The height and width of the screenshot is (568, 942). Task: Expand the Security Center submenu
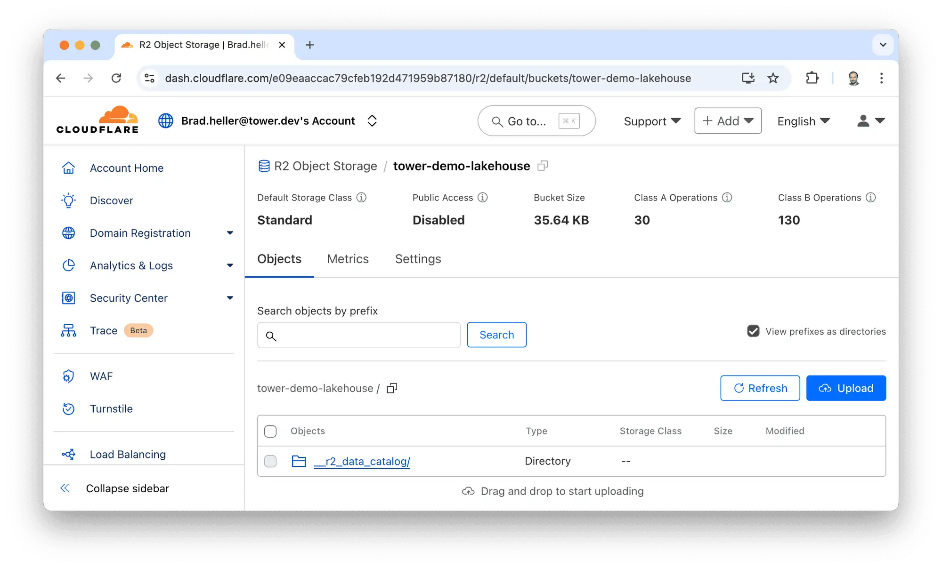(230, 298)
